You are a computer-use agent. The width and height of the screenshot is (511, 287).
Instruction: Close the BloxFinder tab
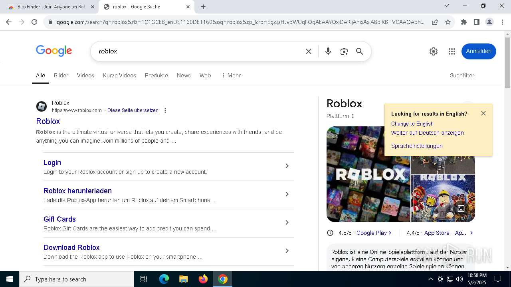[x=93, y=7]
